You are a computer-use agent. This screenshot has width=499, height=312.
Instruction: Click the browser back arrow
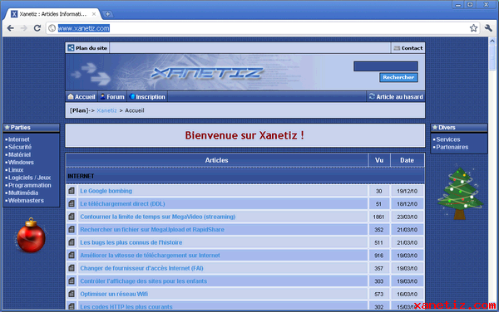(x=11, y=28)
